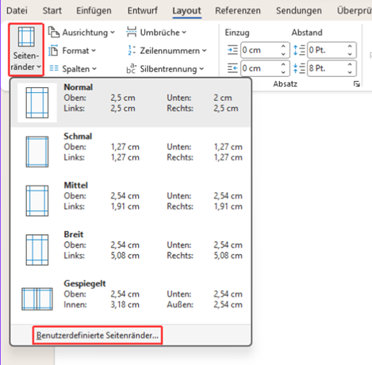Select the Layout ribbon tab
The height and width of the screenshot is (365, 372).
point(186,10)
